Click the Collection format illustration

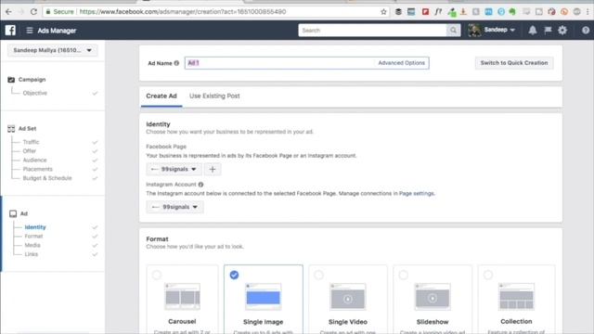pyautogui.click(x=516, y=297)
